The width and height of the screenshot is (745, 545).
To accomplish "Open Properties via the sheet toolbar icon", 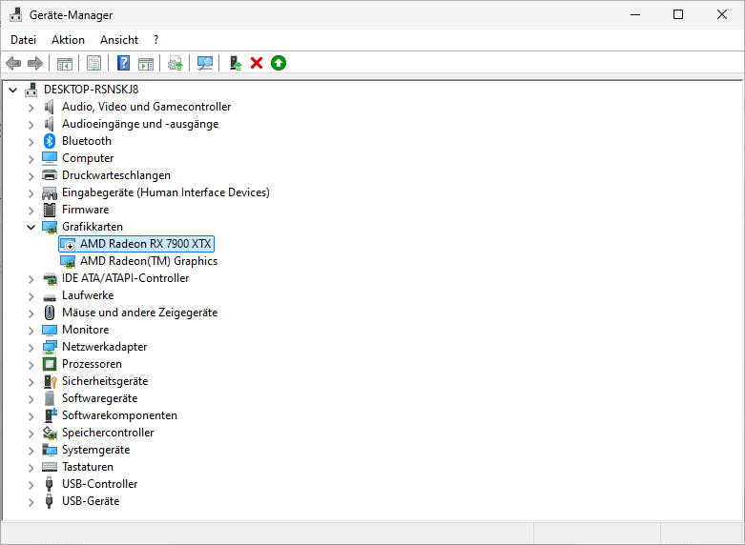I will click(94, 63).
